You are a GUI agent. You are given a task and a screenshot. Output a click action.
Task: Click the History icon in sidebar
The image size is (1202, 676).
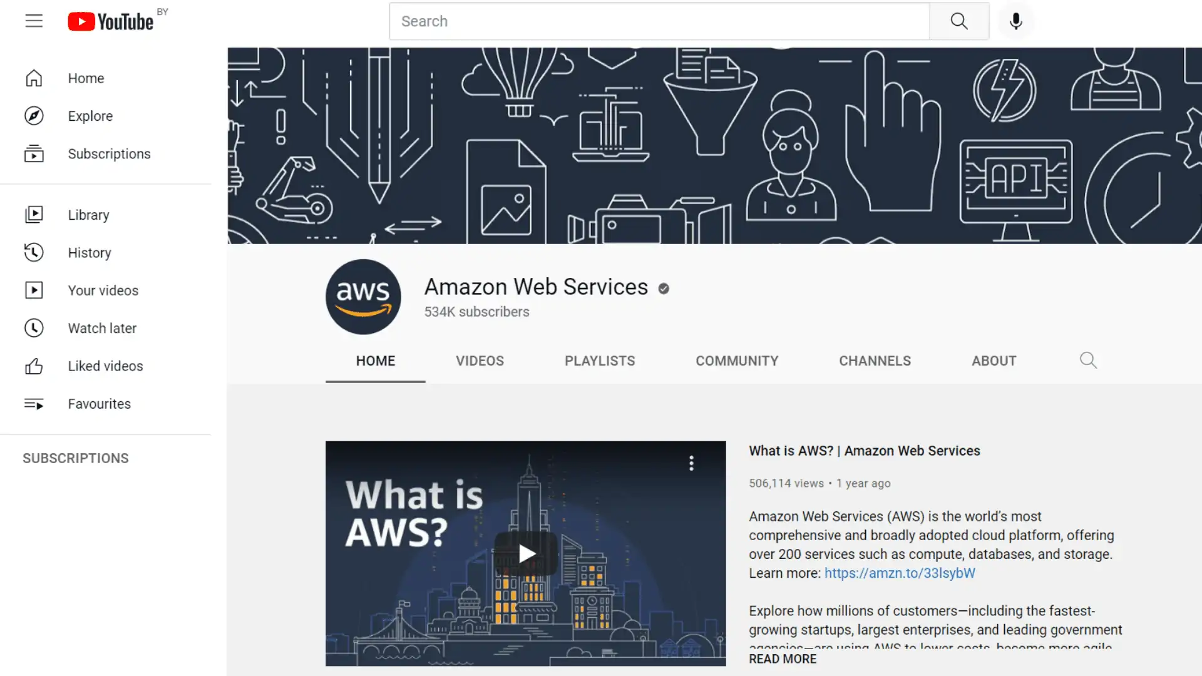33,253
